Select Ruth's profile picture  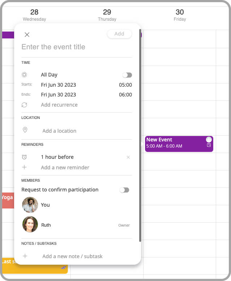[x=30, y=224]
